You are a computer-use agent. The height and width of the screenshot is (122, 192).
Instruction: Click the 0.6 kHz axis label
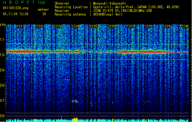pos(3,116)
